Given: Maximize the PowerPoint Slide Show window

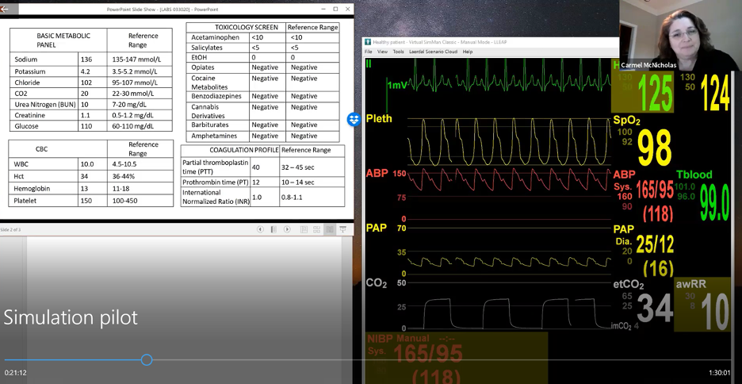Looking at the screenshot, I should pos(335,9).
